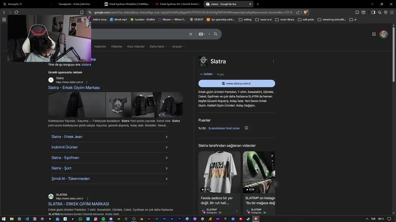Viewport: 396px width, 222px height.
Task: Expand the Daha fazla dropdown
Action: [158, 47]
